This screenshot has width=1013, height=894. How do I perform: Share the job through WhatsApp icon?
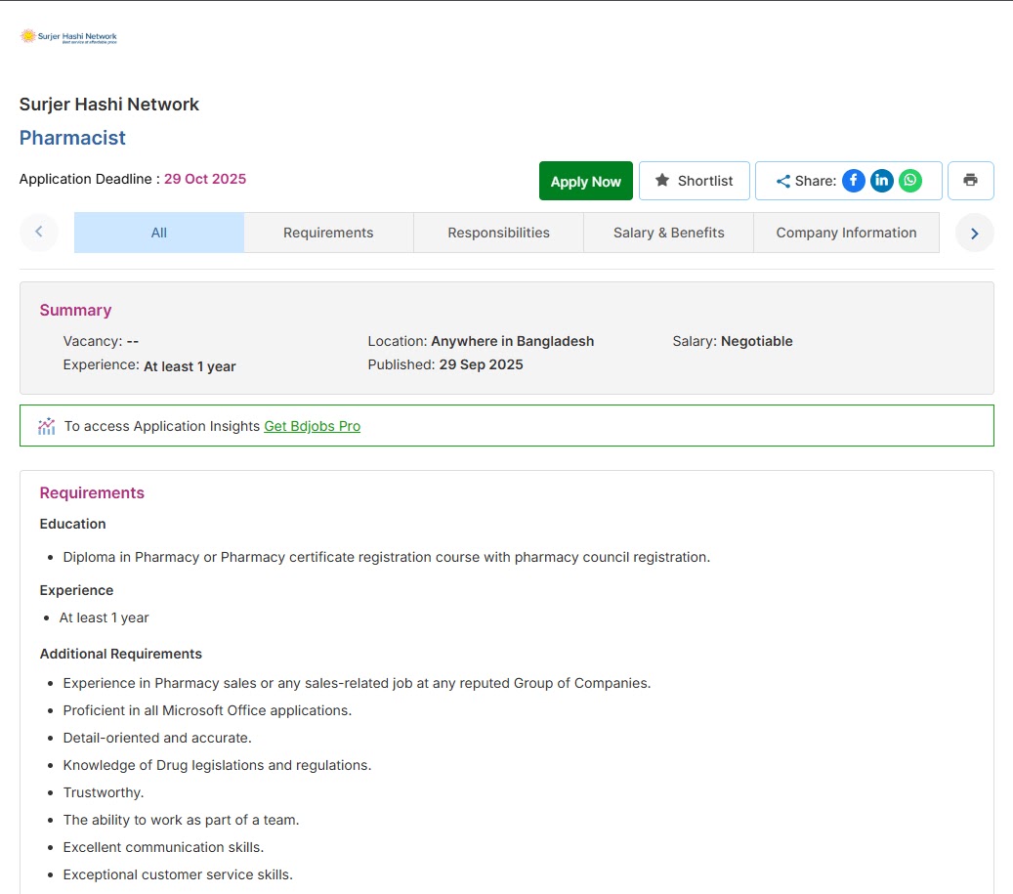910,181
